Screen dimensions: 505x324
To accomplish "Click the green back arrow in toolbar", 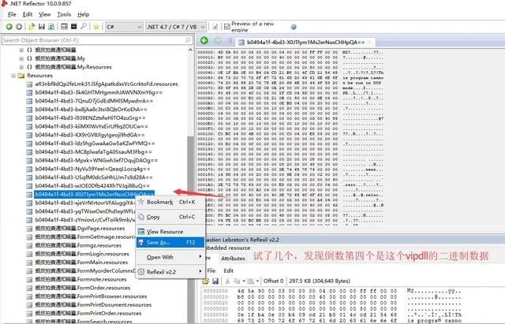I will 9,27.
